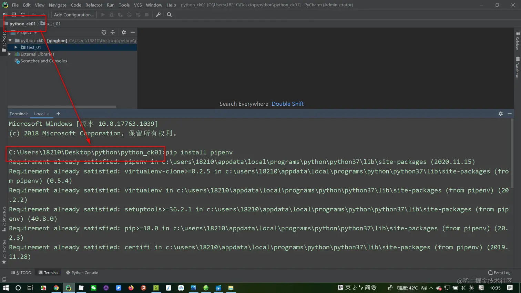The width and height of the screenshot is (521, 293).
Task: Click the Double Shift hint link
Action: (287, 104)
